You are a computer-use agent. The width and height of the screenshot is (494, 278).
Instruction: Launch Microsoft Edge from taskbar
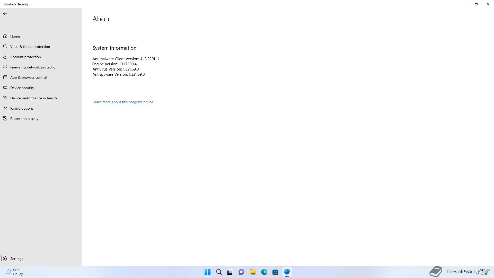[x=264, y=272]
